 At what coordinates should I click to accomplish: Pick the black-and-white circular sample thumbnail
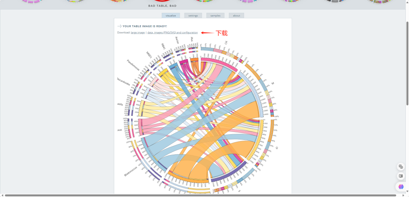(334, 1)
